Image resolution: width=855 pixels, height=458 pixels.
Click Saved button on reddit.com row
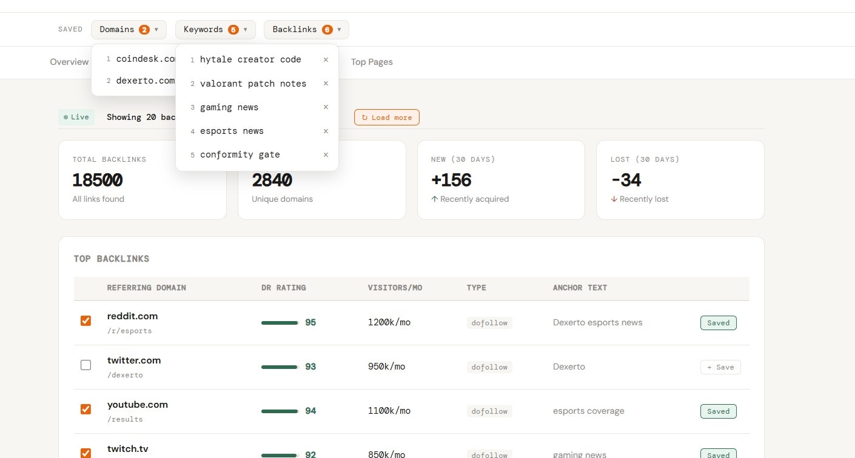[x=719, y=323]
